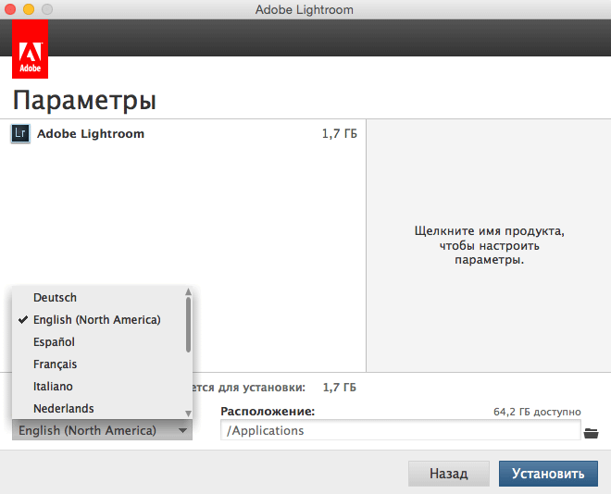This screenshot has width=611, height=494.
Task: Choose Deutsch from language list
Action: (x=55, y=297)
